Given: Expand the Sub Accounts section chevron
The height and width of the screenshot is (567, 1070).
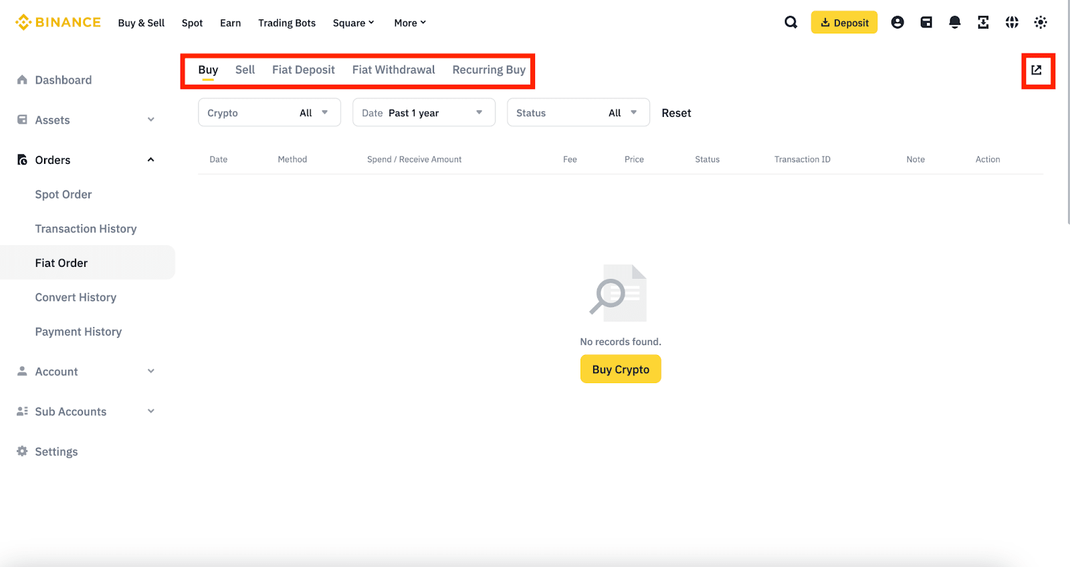Looking at the screenshot, I should (151, 411).
